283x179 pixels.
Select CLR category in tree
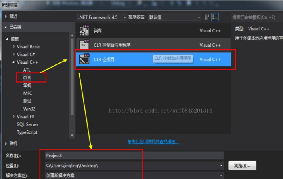click(x=27, y=78)
